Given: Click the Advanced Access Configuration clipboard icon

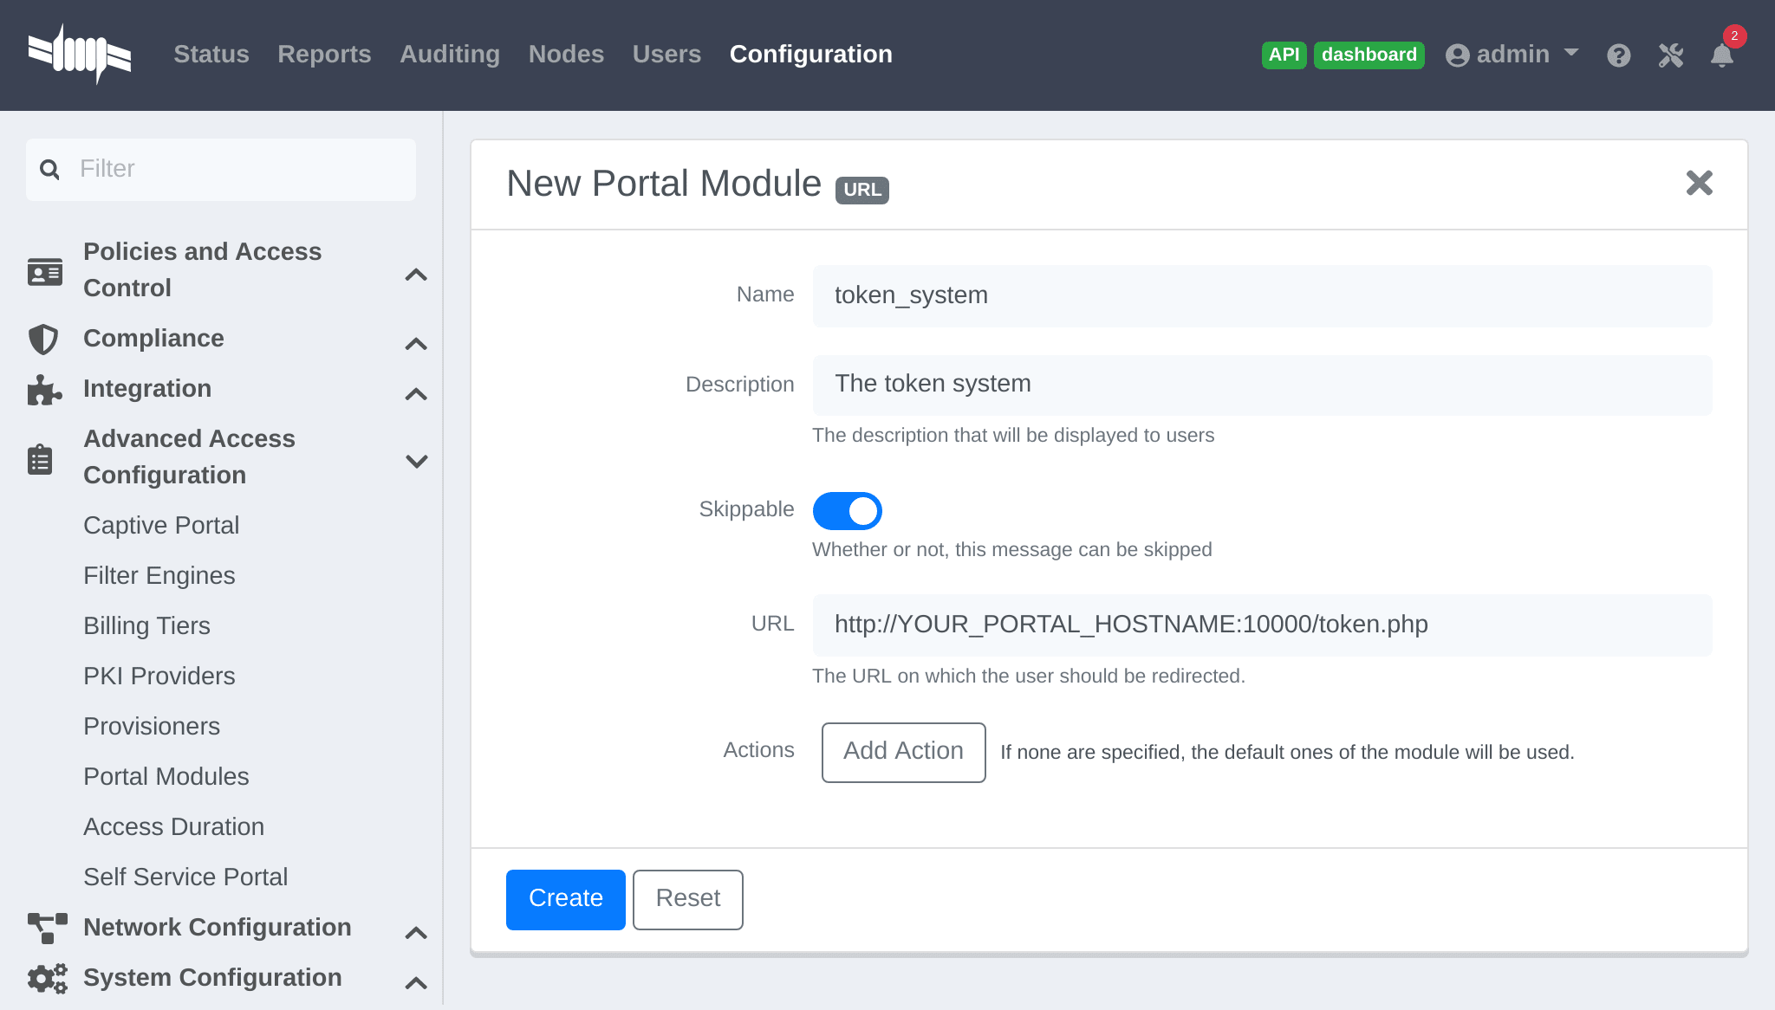Looking at the screenshot, I should pos(44,456).
